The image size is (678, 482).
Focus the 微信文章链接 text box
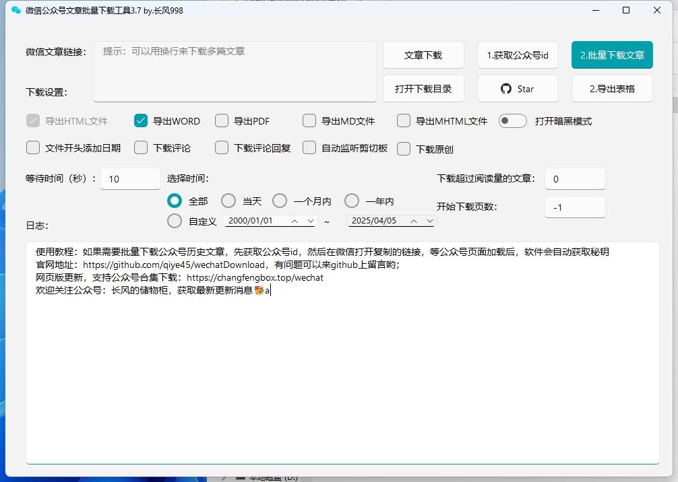235,72
